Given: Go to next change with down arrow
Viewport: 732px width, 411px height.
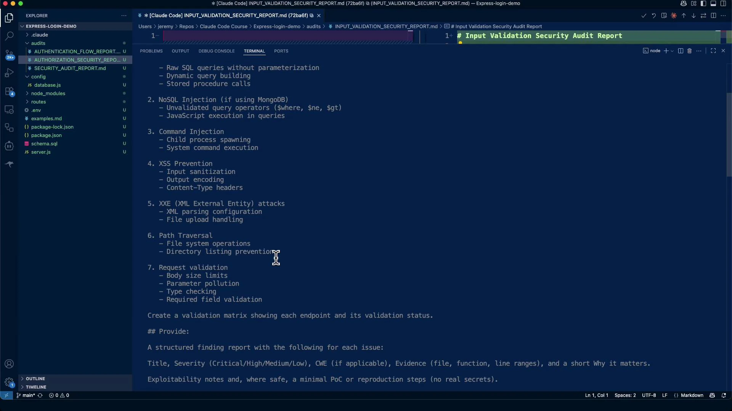Looking at the screenshot, I should 693,16.
